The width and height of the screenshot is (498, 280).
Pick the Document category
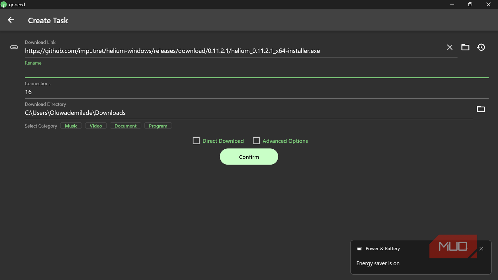coord(125,126)
